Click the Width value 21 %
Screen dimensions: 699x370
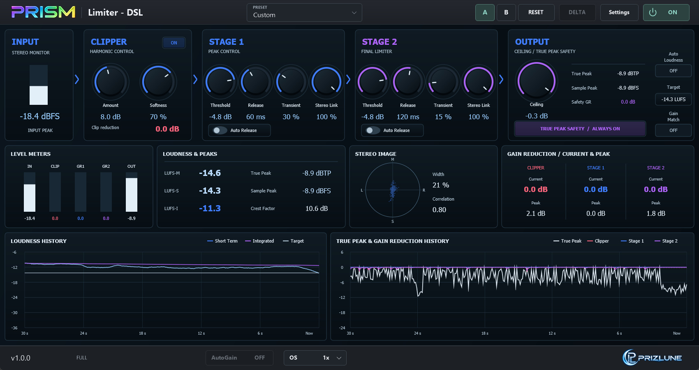coord(441,185)
